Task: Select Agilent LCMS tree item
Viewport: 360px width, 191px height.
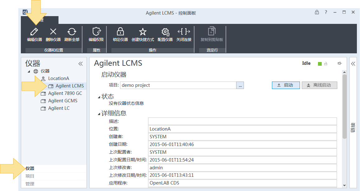Action: coord(70,86)
